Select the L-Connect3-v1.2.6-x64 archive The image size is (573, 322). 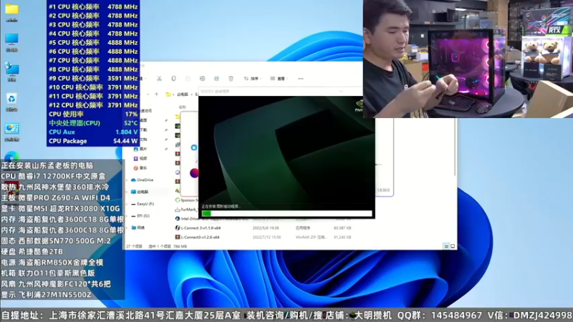[197, 237]
